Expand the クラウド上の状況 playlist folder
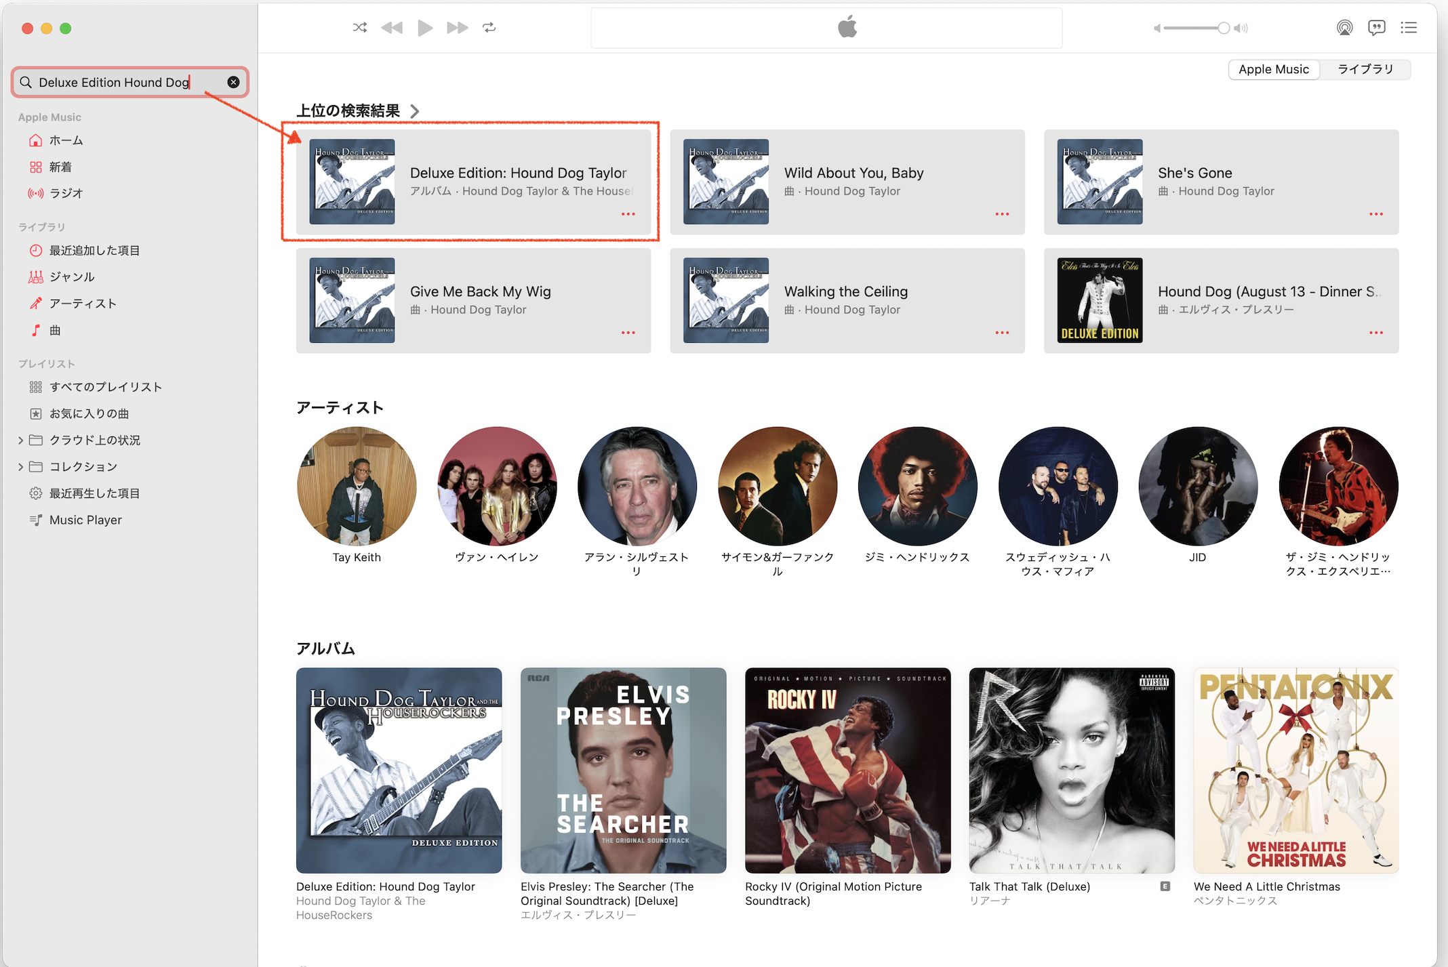This screenshot has width=1448, height=967. (21, 440)
